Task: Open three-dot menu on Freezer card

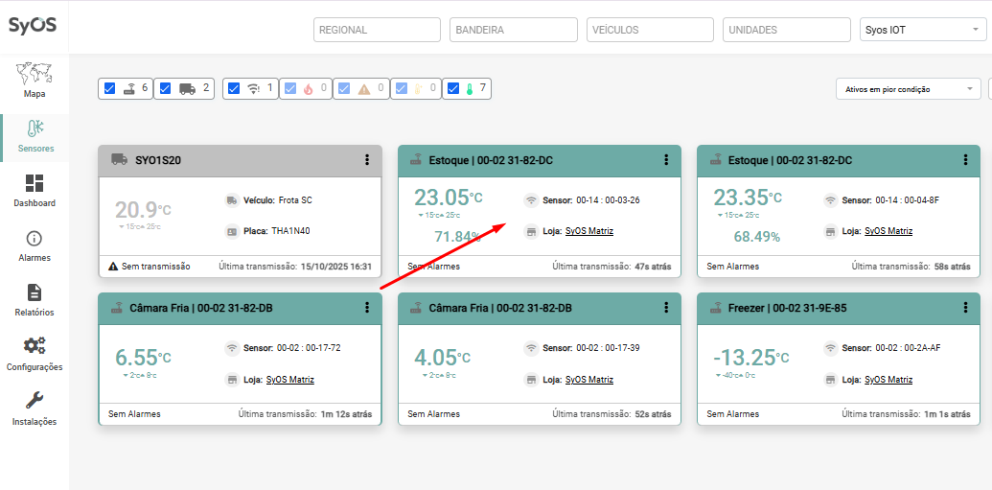Action: coord(964,308)
